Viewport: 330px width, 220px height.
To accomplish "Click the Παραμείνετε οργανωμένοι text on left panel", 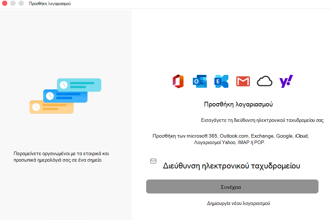I will 61,157.
